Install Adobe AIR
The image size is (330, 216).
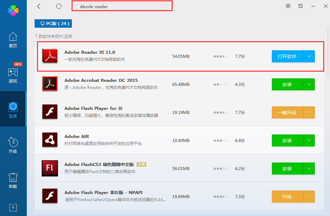288,141
